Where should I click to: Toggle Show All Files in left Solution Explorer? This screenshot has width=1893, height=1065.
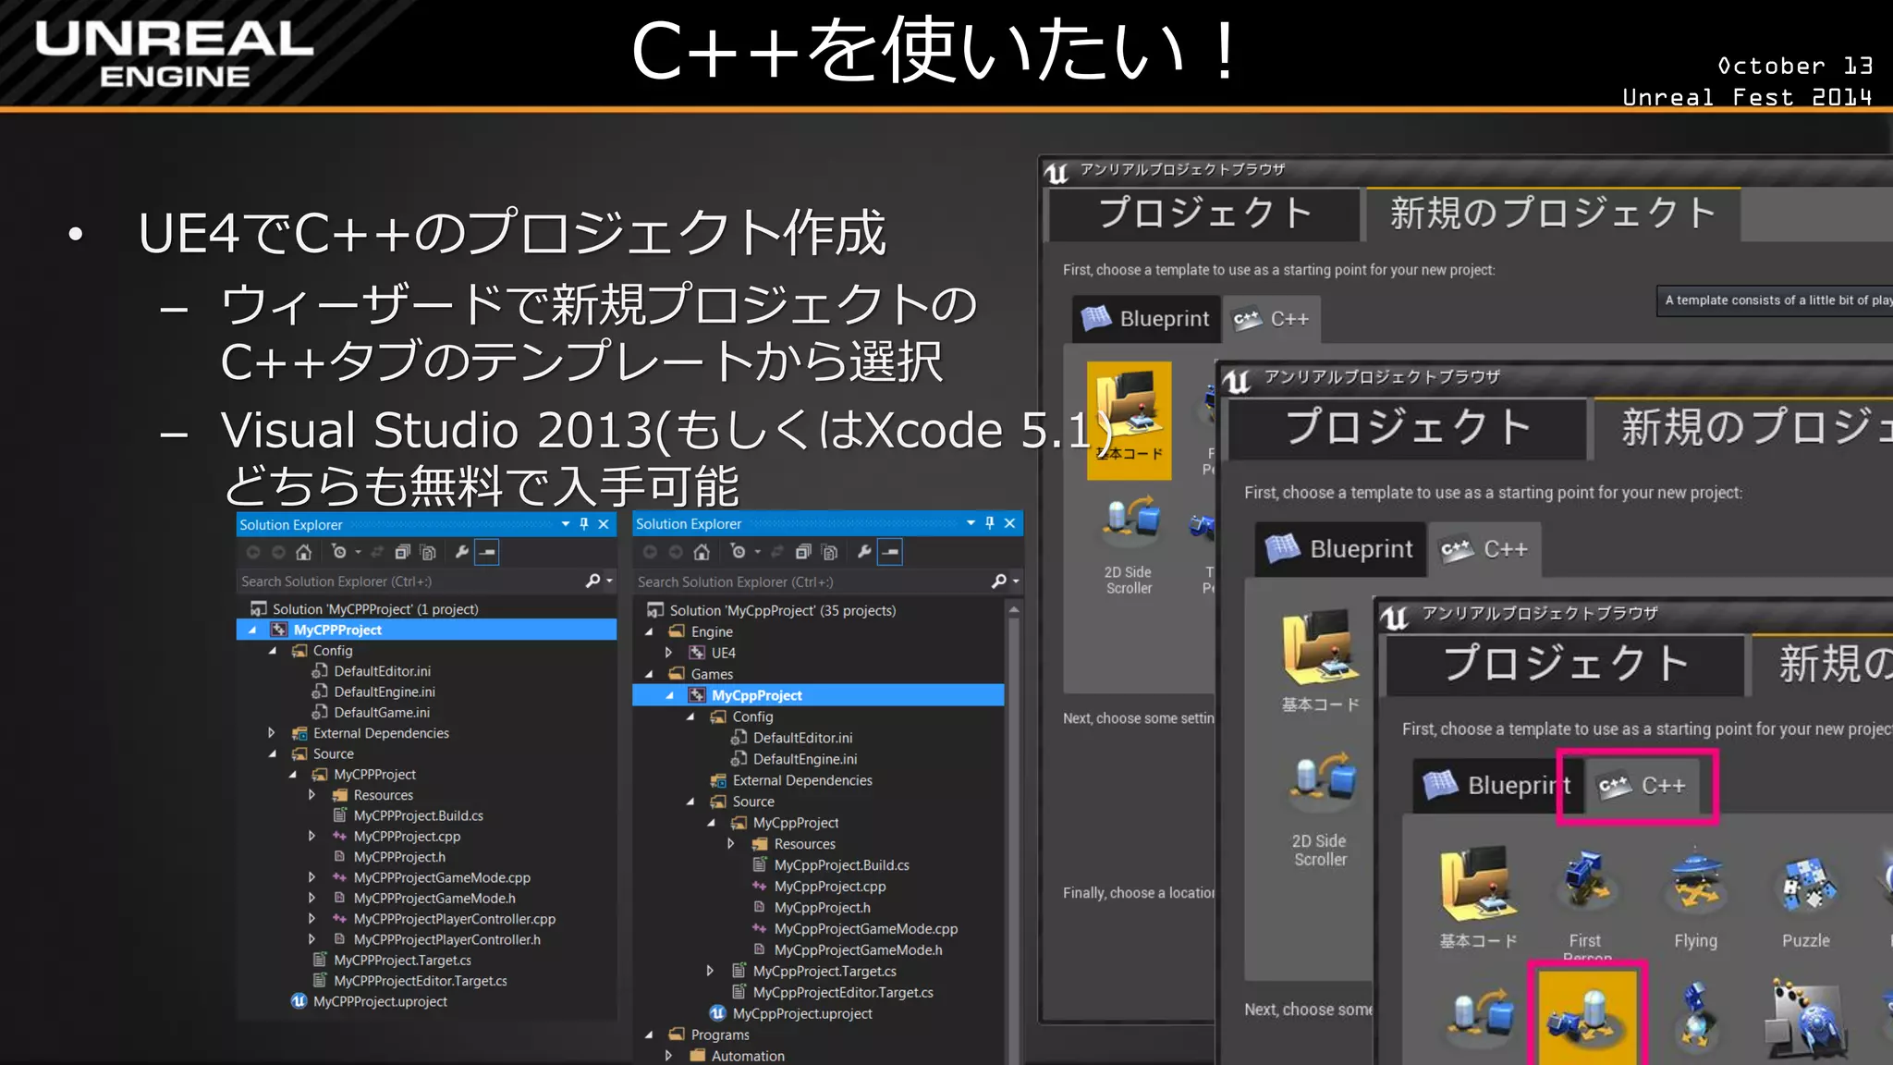click(x=428, y=552)
